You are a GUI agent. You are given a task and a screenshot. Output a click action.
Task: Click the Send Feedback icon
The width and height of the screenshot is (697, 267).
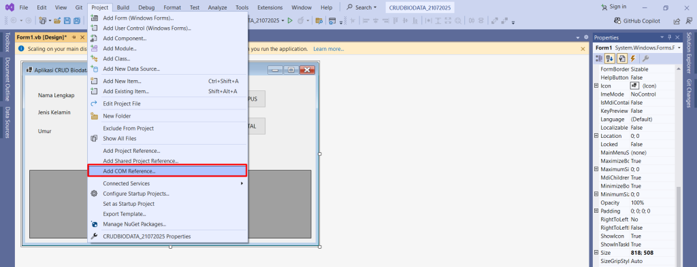689,21
